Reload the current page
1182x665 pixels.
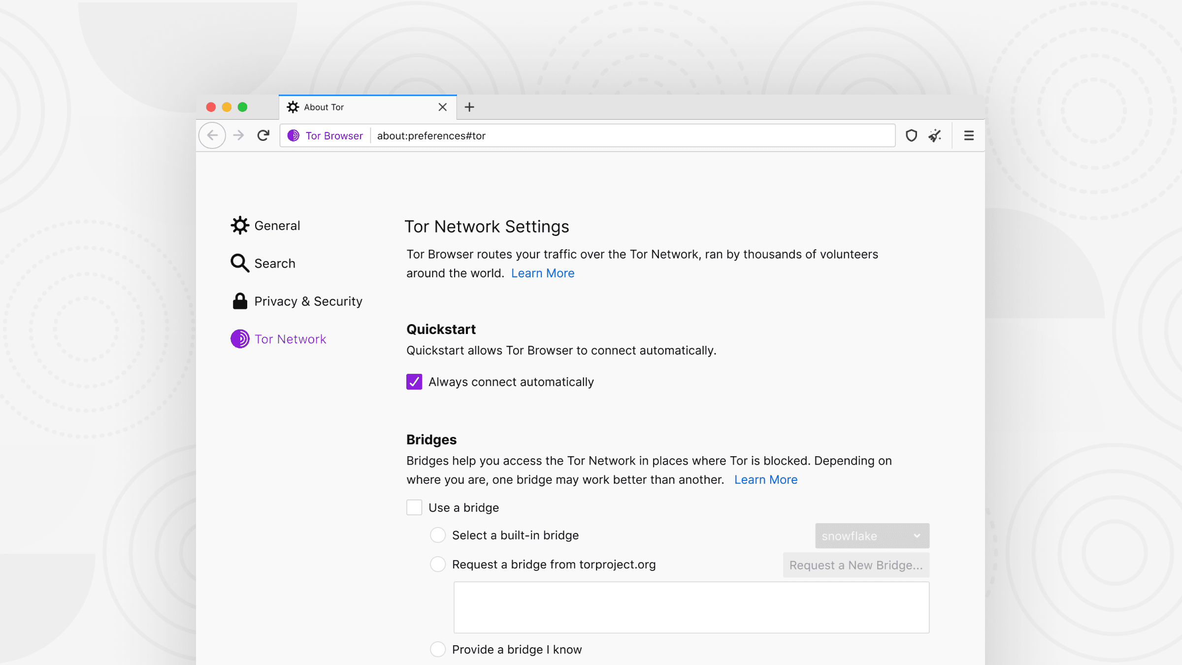coord(263,135)
